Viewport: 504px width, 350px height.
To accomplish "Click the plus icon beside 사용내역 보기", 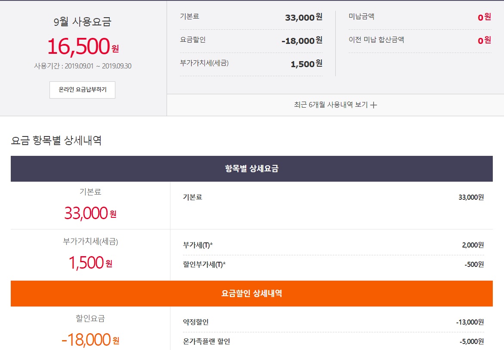I will point(374,105).
